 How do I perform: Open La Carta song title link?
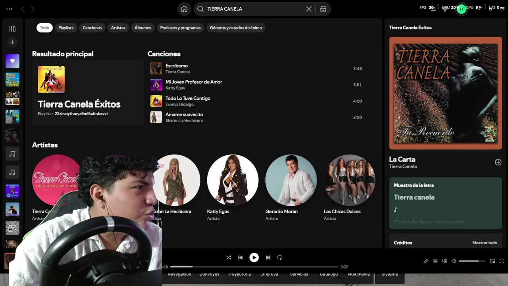(x=402, y=159)
